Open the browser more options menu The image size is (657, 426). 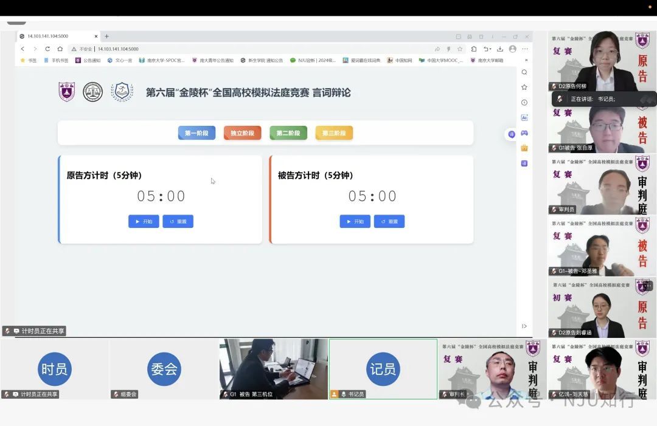pos(525,49)
